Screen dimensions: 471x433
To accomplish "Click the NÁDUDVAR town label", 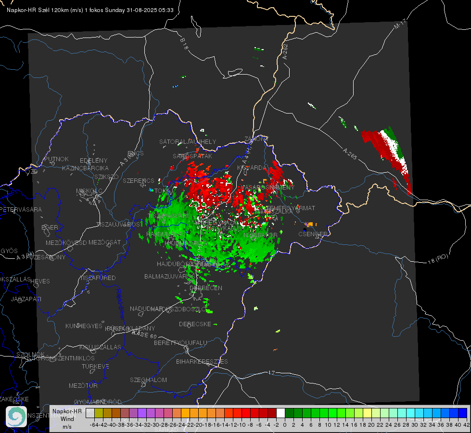I will [146, 309].
